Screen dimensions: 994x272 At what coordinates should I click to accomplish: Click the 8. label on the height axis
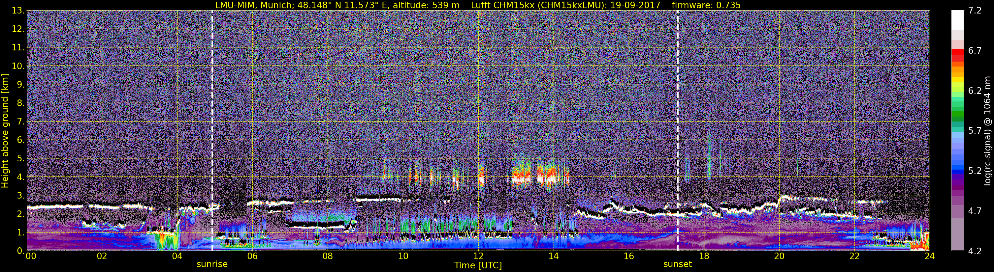click(20, 103)
